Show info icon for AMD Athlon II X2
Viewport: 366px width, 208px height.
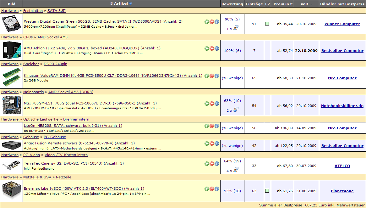pos(216,48)
